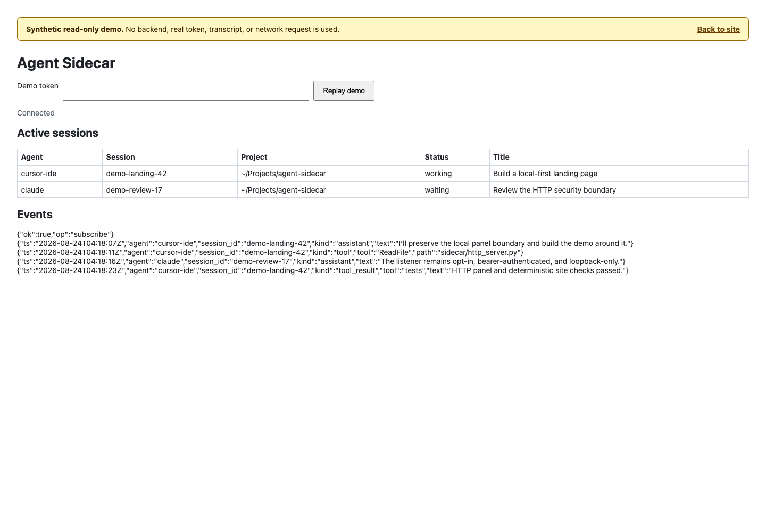The height and width of the screenshot is (511, 766).
Task: Click the Demo token label
Action: (x=38, y=86)
